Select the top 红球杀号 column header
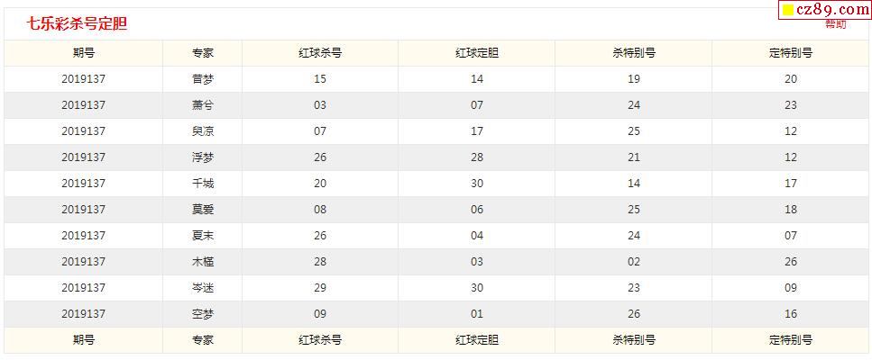The width and height of the screenshot is (872, 360). [x=320, y=53]
